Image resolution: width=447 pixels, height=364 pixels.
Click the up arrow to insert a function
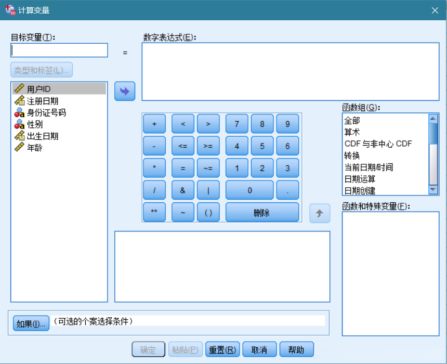click(320, 213)
